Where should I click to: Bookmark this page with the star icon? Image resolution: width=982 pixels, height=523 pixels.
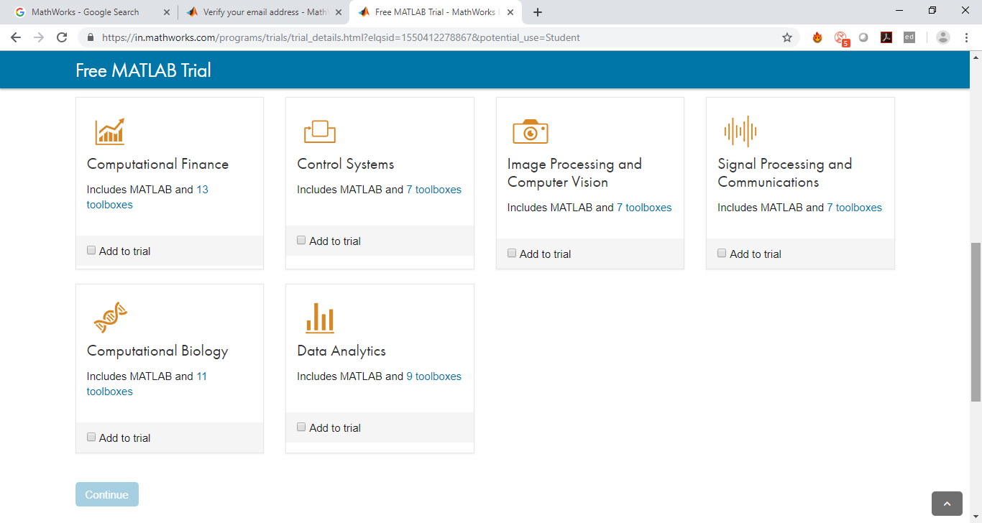(x=787, y=37)
